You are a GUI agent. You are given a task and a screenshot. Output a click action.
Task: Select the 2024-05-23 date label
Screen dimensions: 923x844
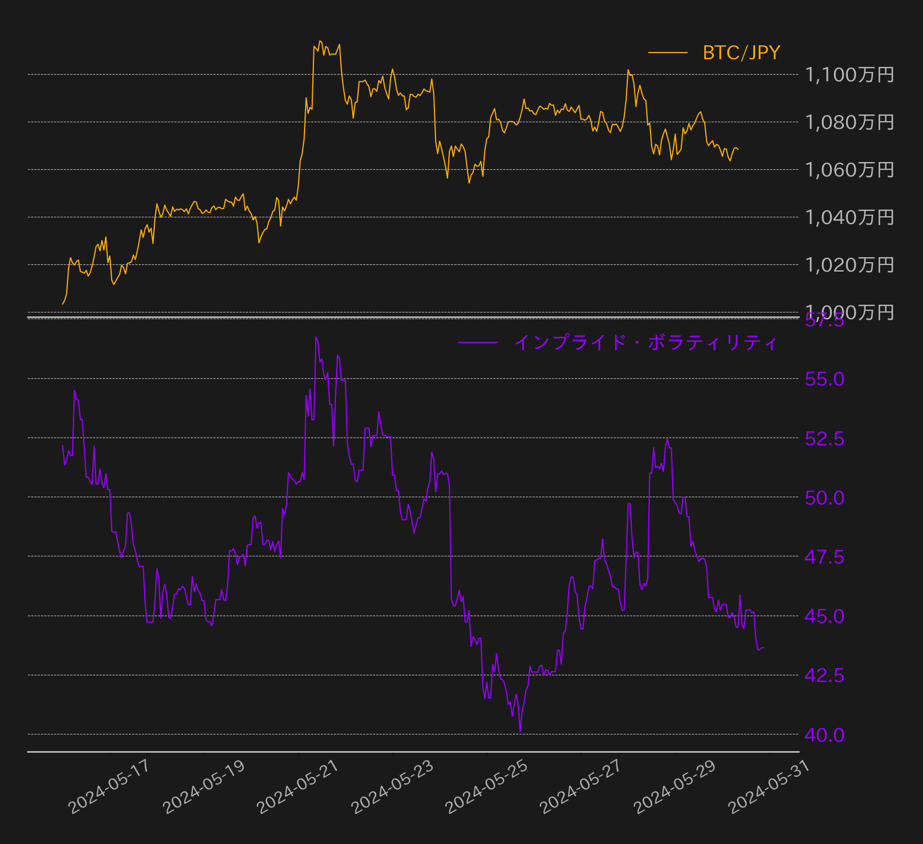coord(392,786)
